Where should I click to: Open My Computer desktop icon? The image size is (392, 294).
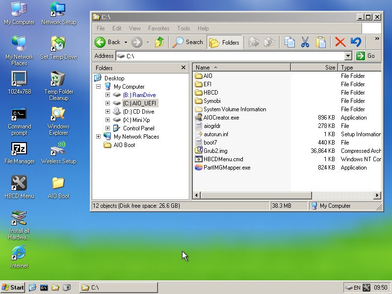pos(19,13)
